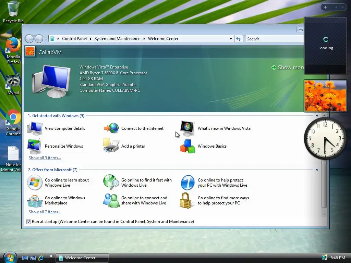Image resolution: width=351 pixels, height=263 pixels.
Task: Click the System and Maintenance breadcrumb
Action: pyautogui.click(x=117, y=39)
